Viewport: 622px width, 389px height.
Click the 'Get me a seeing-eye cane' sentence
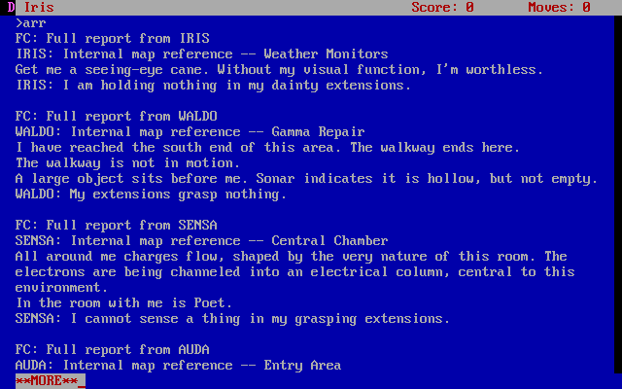279,69
